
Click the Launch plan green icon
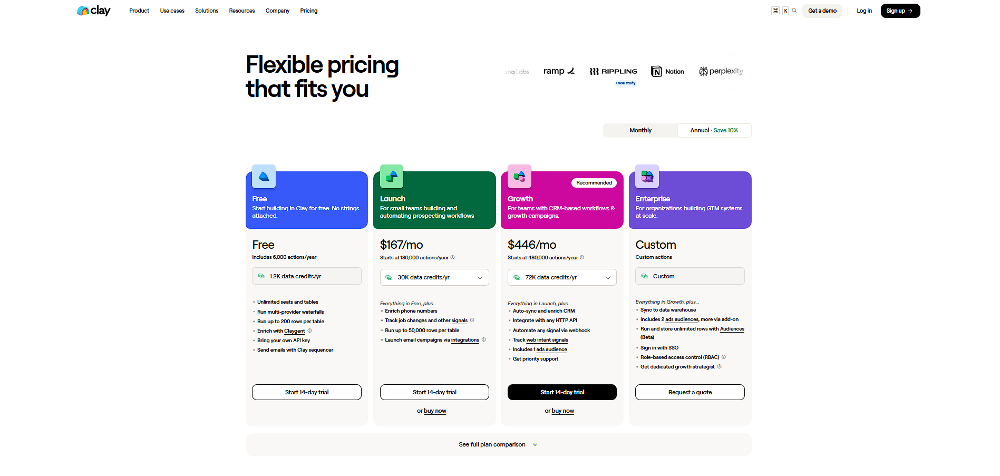click(391, 177)
